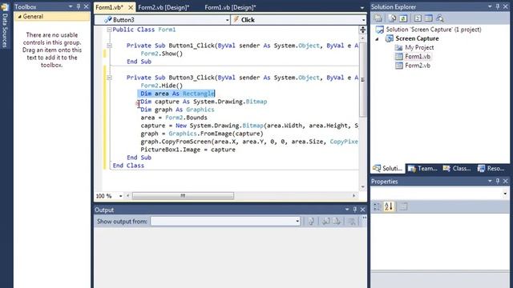This screenshot has width=513, height=288.
Task: Open the Click method name dropdown
Action: tap(363, 20)
